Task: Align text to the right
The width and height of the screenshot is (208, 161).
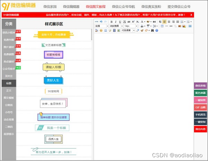Action: pos(173,22)
